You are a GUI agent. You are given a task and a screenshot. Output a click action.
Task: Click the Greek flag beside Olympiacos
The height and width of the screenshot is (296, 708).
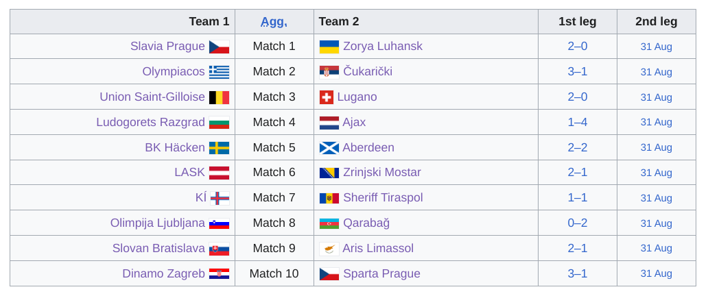point(219,72)
